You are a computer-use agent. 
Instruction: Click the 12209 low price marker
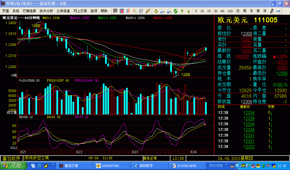[185, 74]
